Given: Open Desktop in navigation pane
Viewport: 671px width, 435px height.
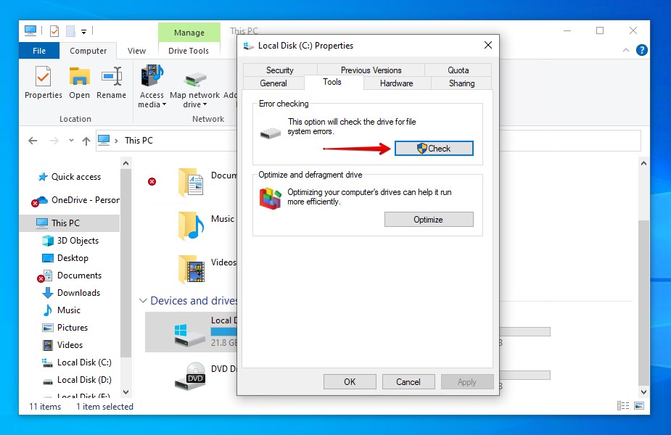Looking at the screenshot, I should (65, 258).
